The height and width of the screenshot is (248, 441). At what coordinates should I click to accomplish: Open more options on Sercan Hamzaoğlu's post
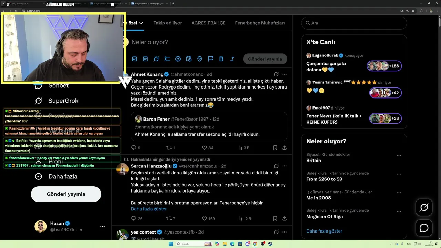(284, 166)
